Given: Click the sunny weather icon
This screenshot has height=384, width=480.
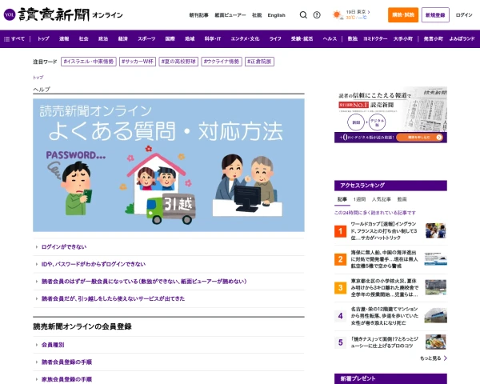Looking at the screenshot, I should (338, 14).
